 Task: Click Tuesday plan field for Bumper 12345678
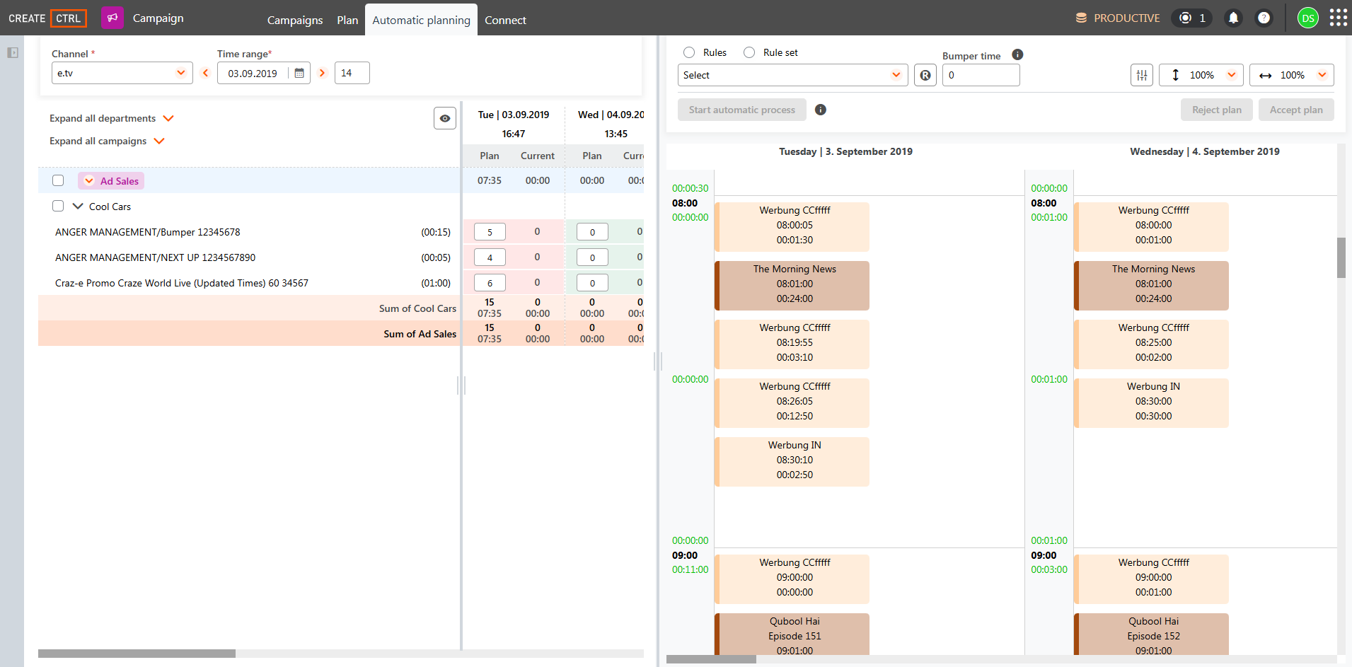click(x=490, y=231)
